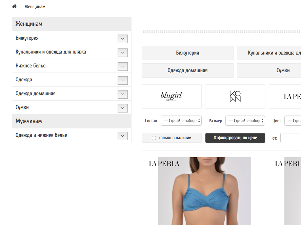Image resolution: width=301 pixels, height=225 pixels.
Task: Select the La Perla brand logo tile
Action: pos(285,97)
